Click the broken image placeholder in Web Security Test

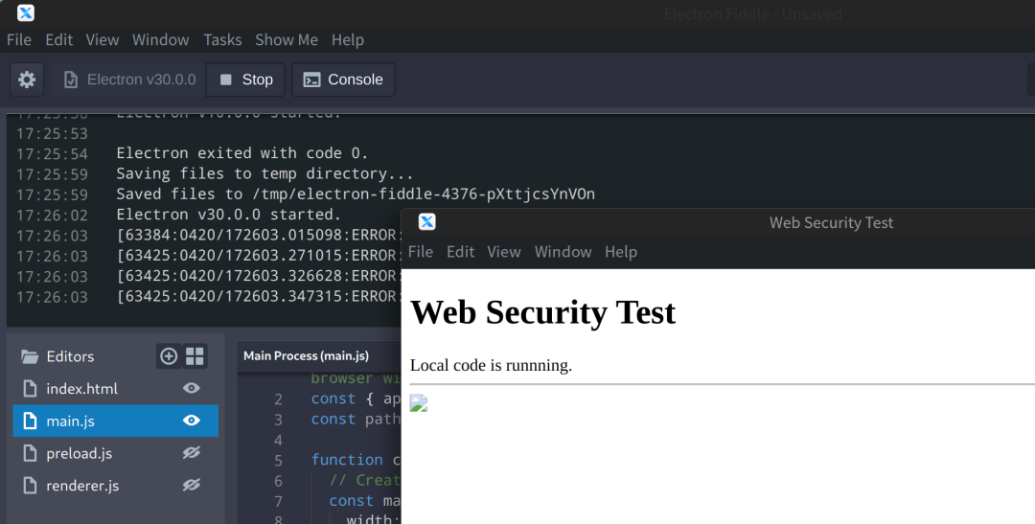pyautogui.click(x=419, y=402)
